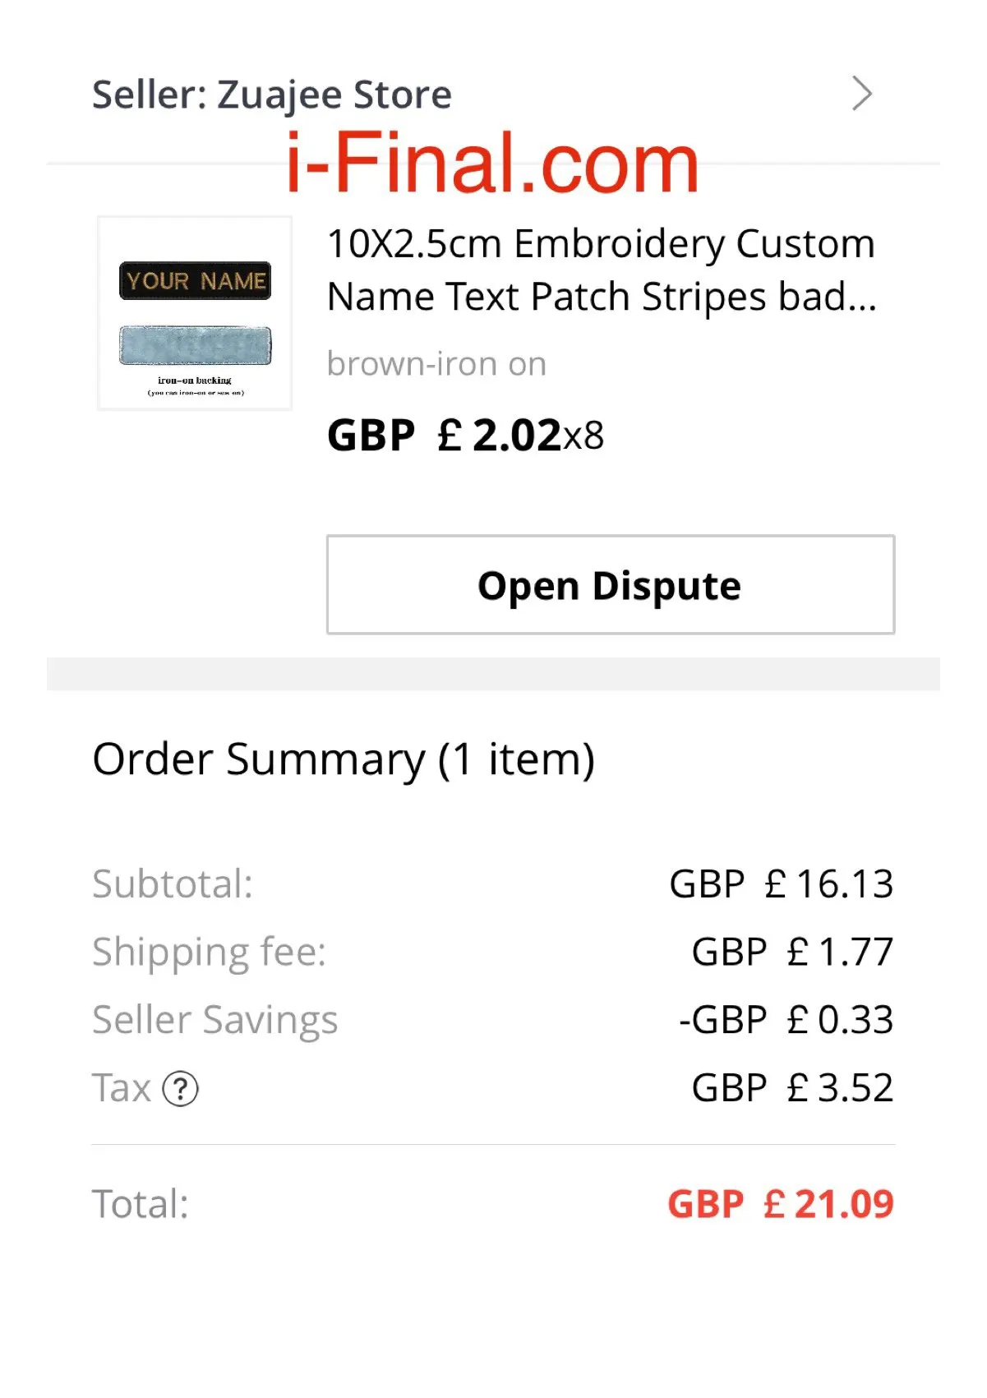Tap the Subtotal label
Viewport: 987px width, 1398px height.
pyautogui.click(x=173, y=884)
